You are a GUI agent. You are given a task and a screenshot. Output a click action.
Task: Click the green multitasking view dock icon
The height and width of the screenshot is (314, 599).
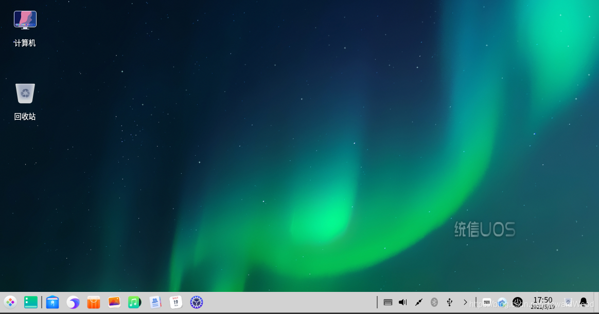tap(31, 302)
